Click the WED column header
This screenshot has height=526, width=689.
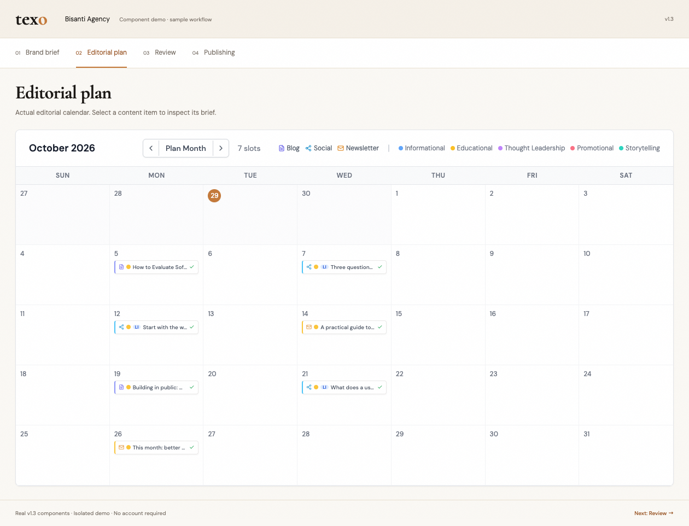point(344,176)
